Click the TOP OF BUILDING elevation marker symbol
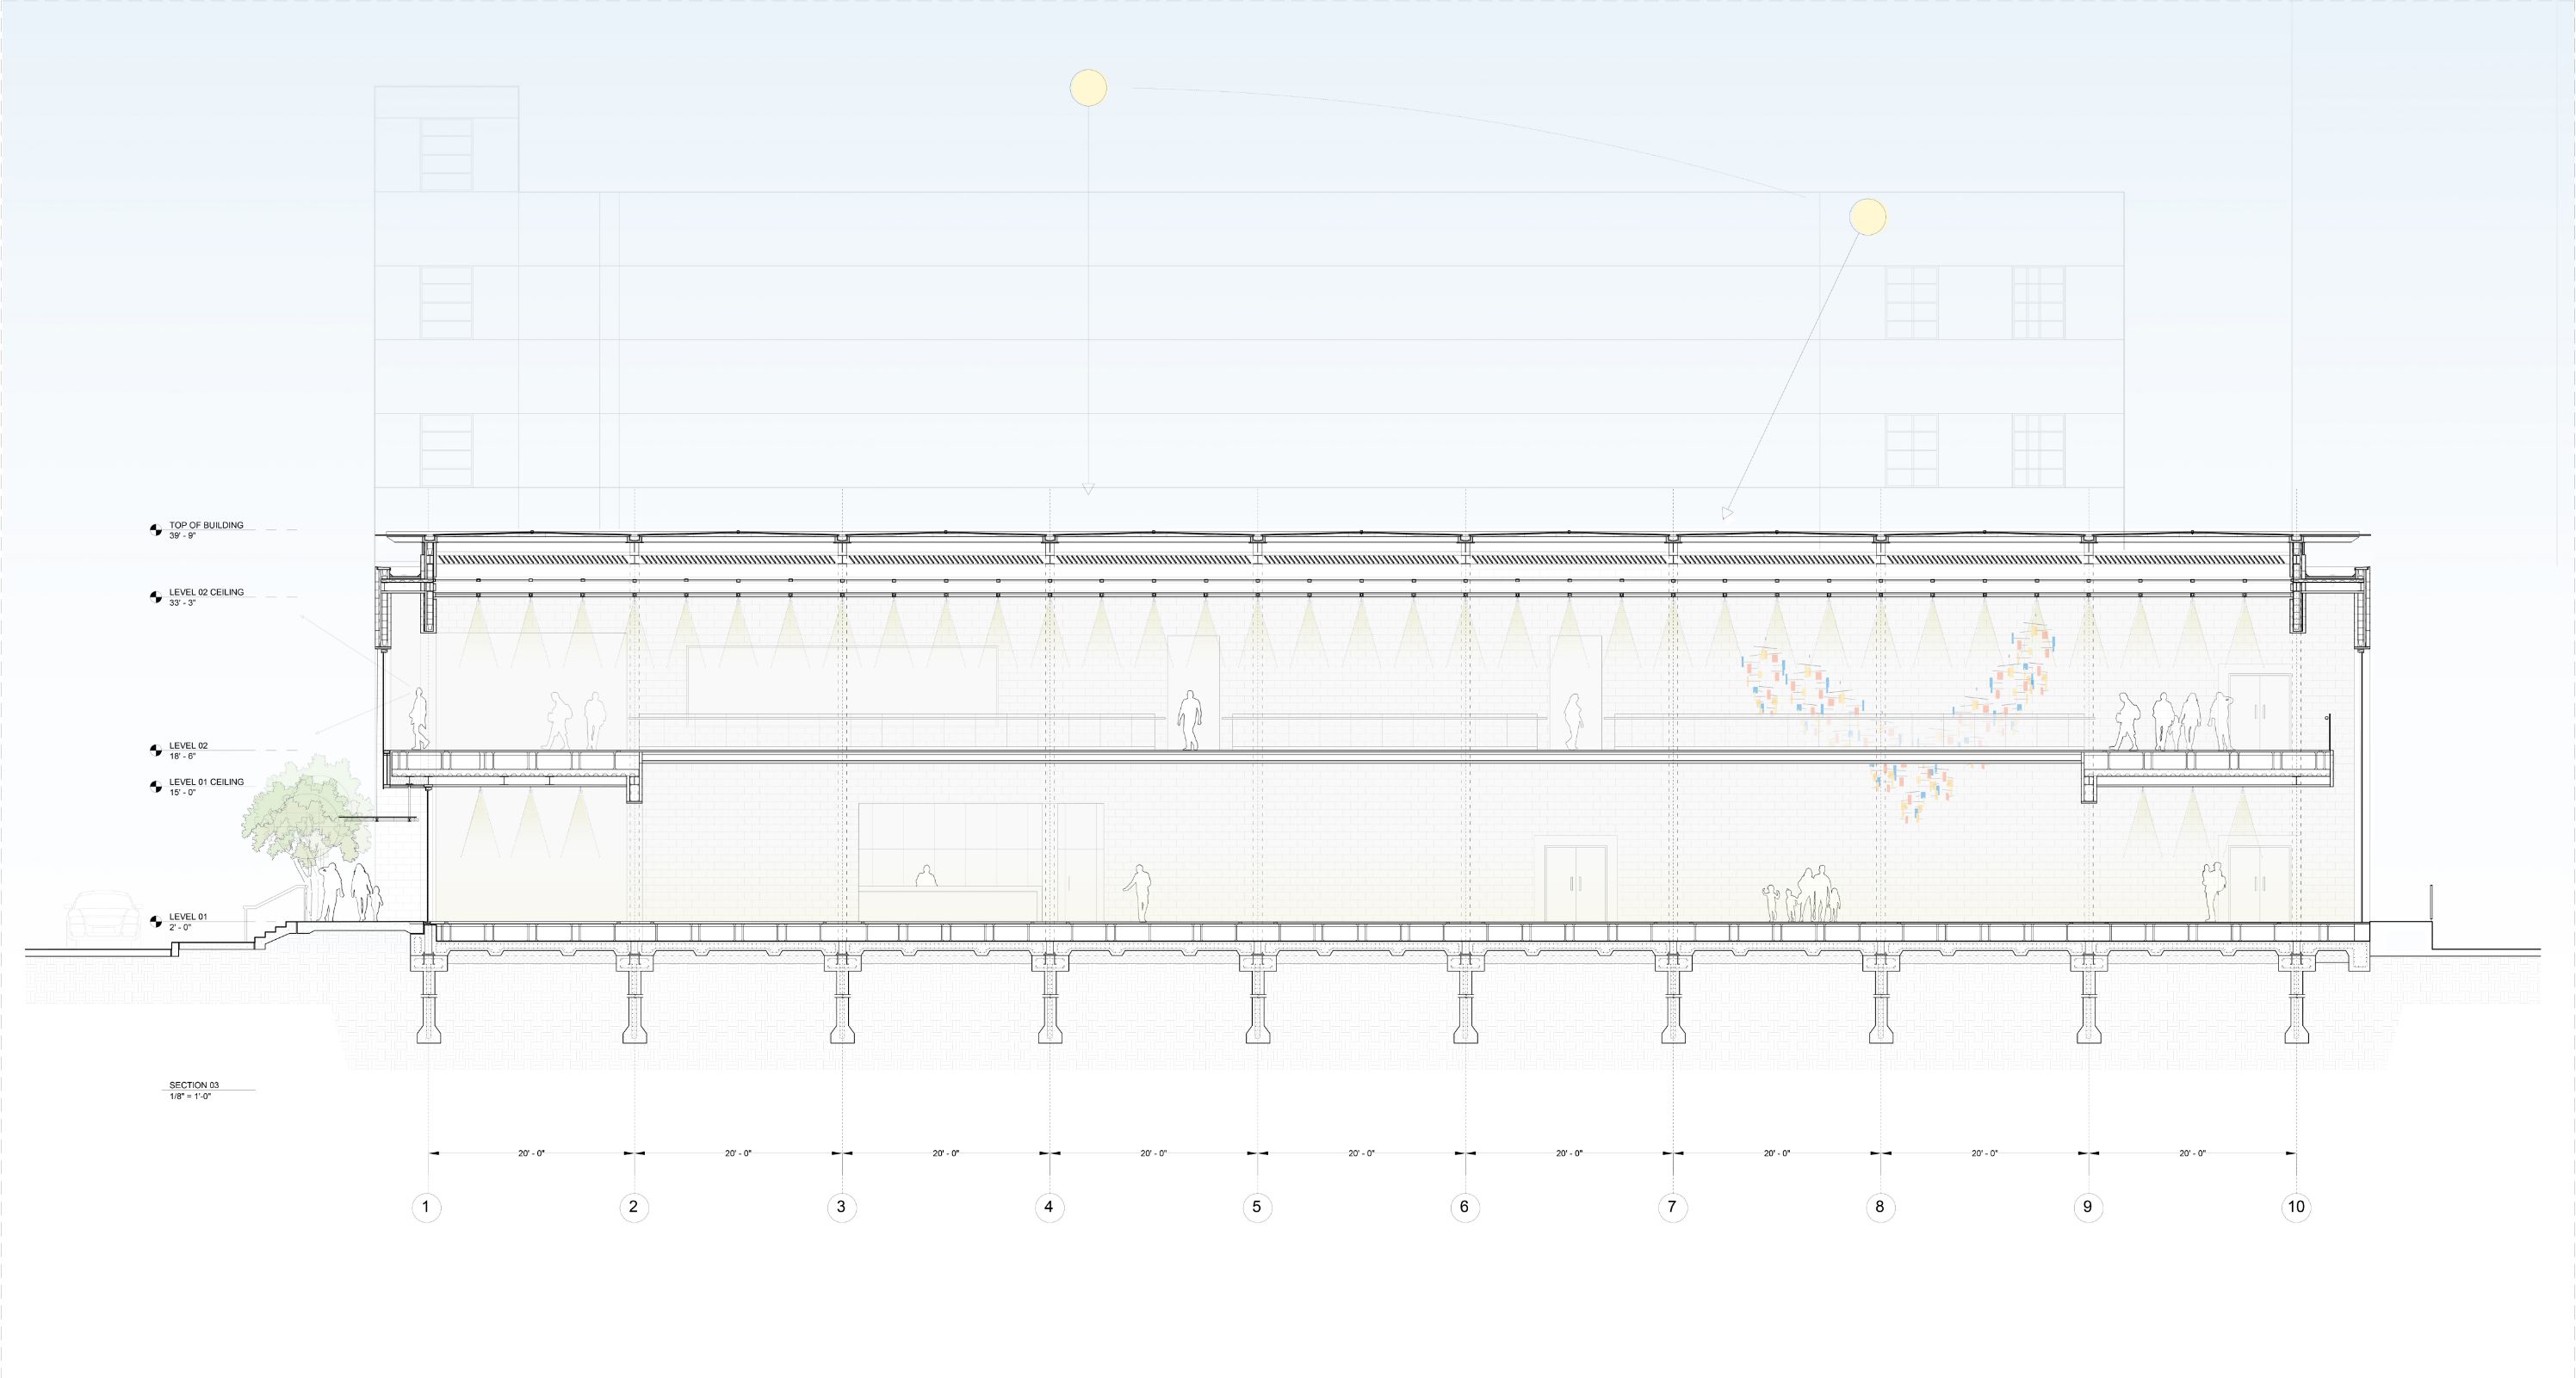 coord(156,529)
